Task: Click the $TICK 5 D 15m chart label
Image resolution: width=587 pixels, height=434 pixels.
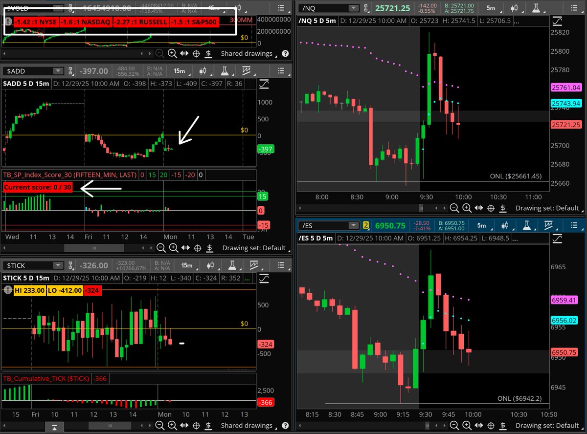Action: click(x=26, y=278)
